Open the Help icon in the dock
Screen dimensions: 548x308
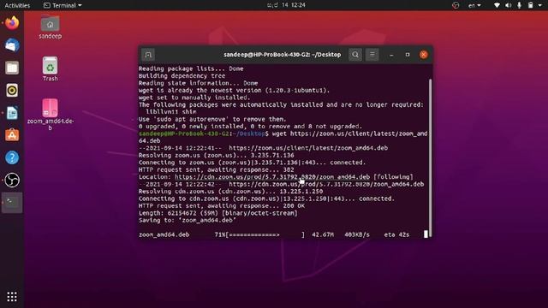(x=12, y=157)
